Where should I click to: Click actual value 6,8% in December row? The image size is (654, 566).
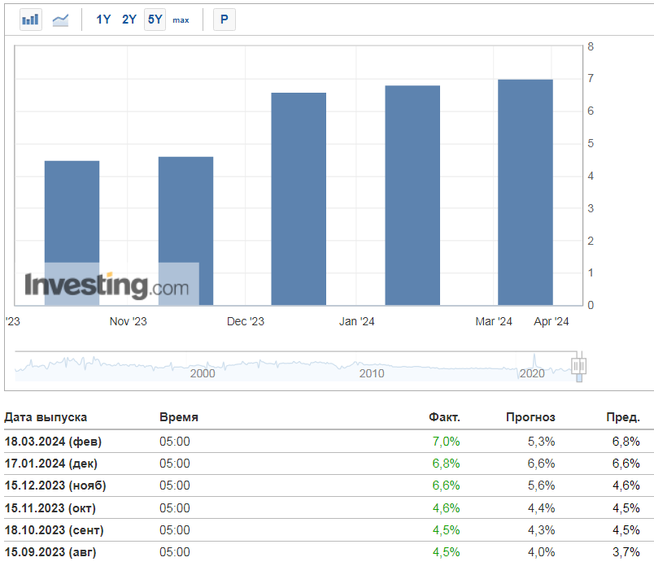[446, 464]
